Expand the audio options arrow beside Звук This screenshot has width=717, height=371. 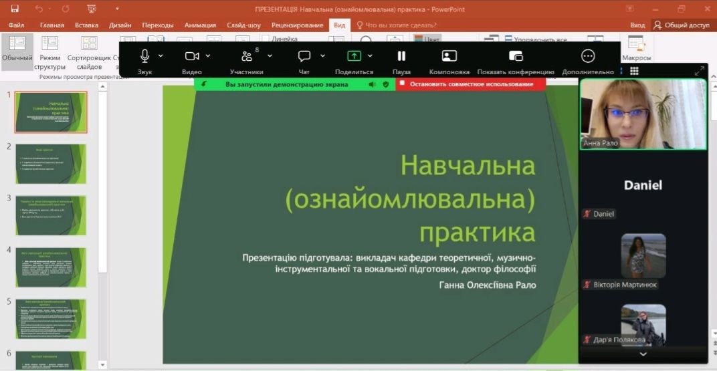point(161,55)
